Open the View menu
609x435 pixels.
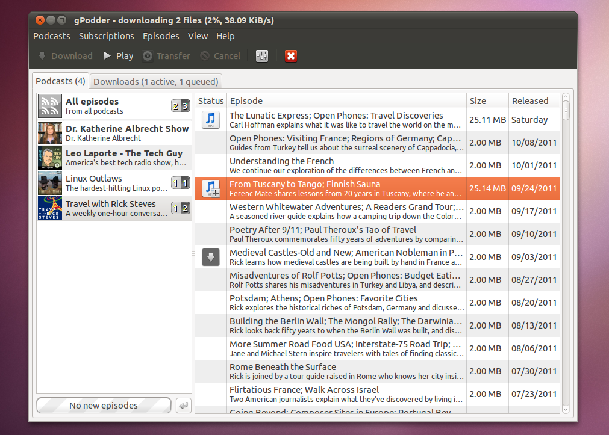[198, 36]
